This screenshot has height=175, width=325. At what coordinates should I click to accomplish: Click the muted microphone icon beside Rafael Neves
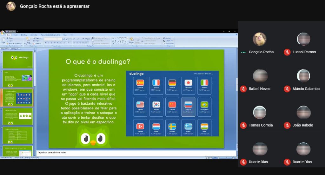[x=243, y=89]
